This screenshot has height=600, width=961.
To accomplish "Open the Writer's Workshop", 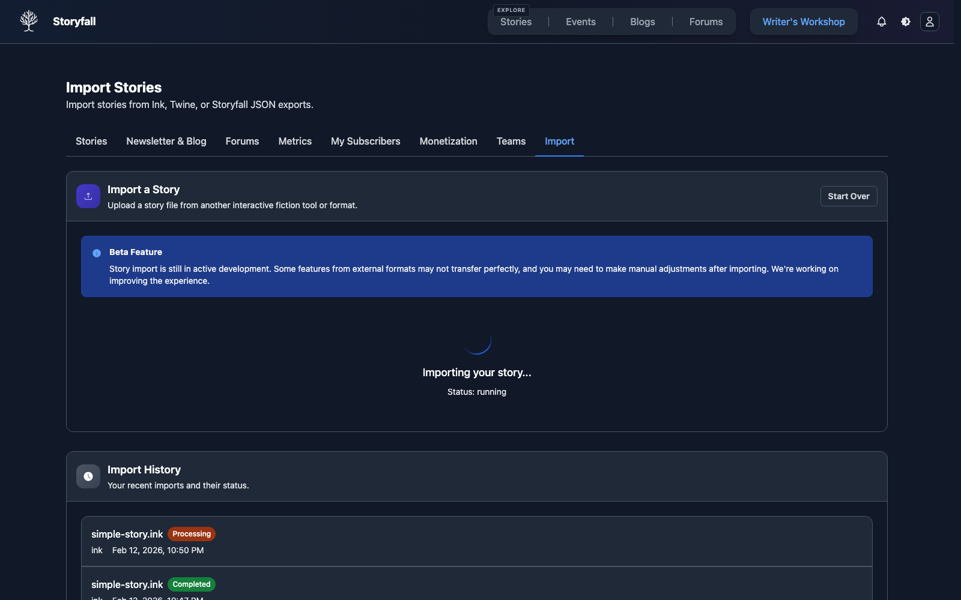I will coord(804,22).
